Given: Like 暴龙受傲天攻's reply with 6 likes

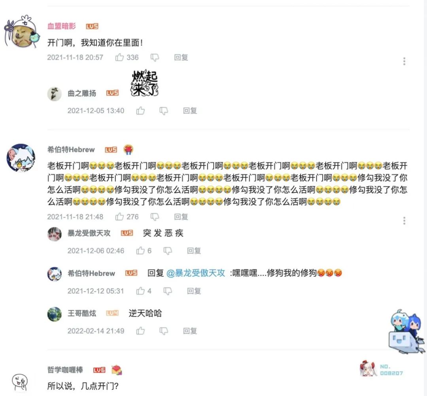Looking at the screenshot, I should [140, 250].
